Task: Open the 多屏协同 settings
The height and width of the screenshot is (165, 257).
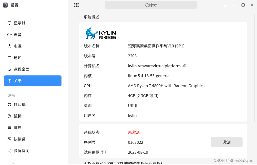Action: tap(32, 151)
